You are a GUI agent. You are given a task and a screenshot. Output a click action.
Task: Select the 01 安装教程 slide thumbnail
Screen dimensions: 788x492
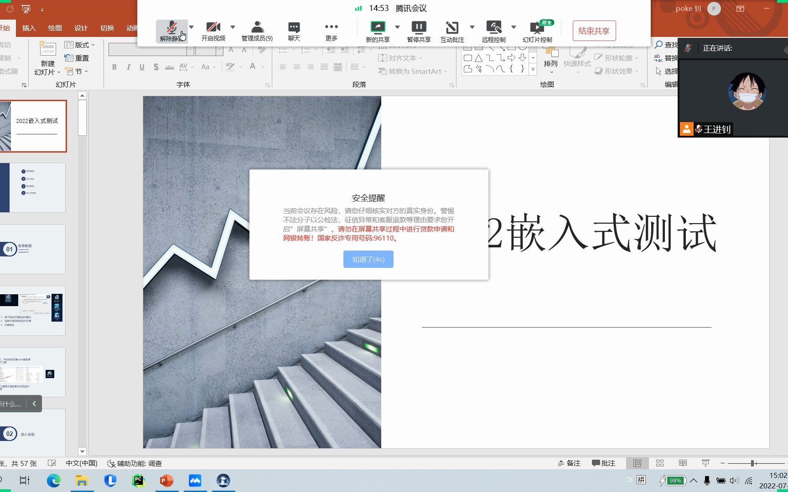tap(33, 249)
